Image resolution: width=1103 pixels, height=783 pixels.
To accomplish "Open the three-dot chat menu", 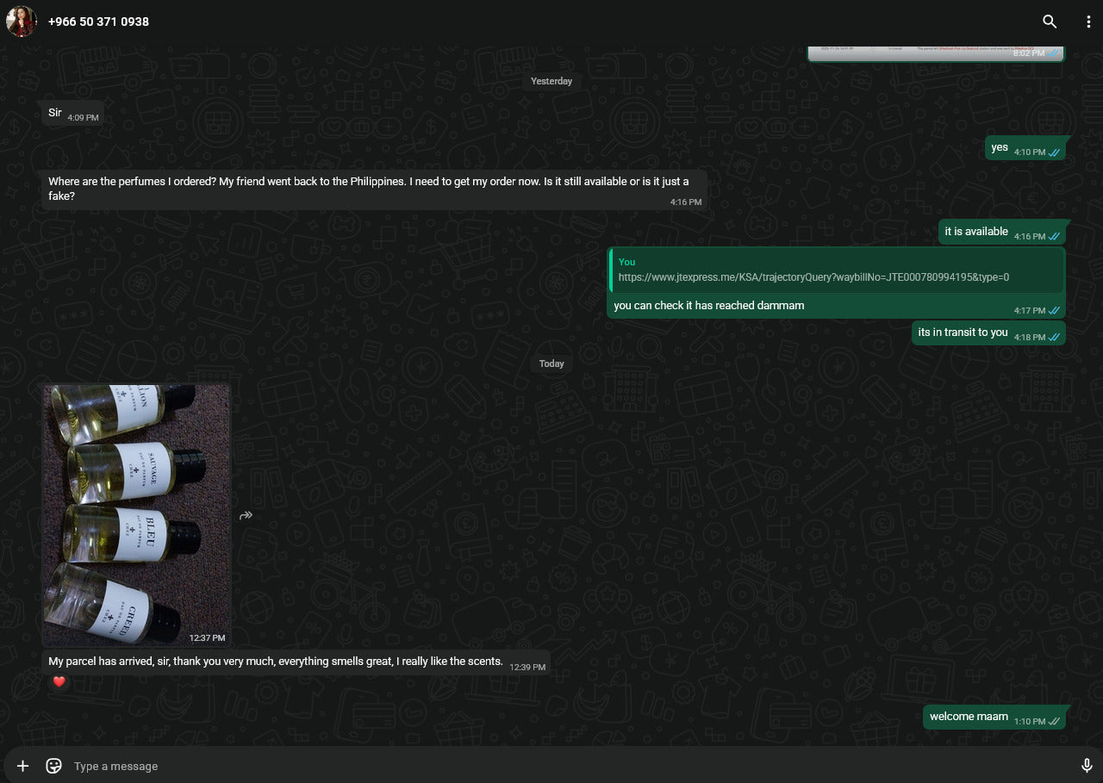I will (x=1088, y=22).
